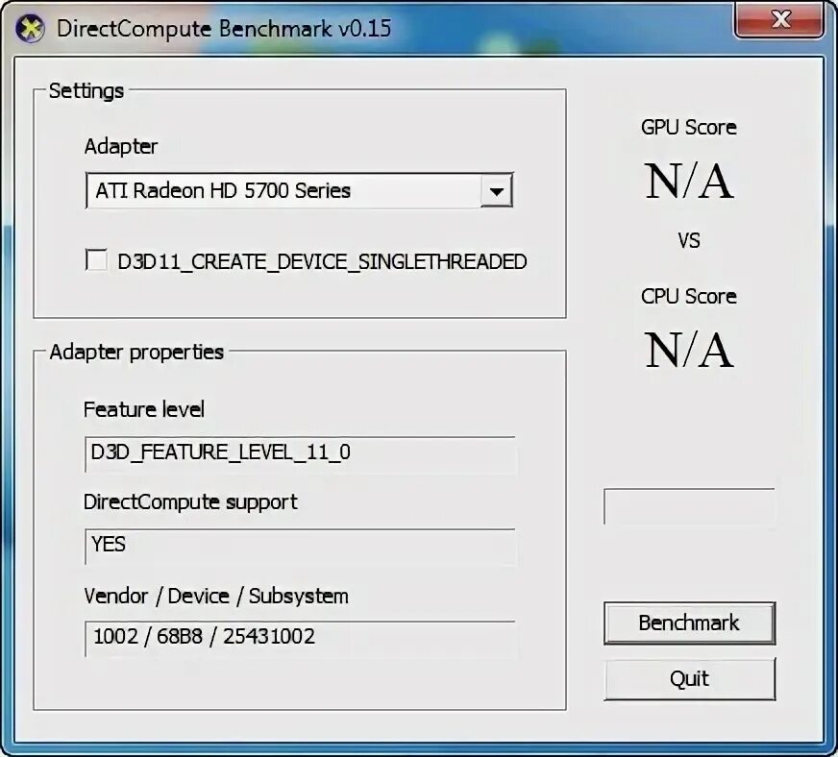Click the GPU Score N/A value
The image size is (838, 757).
click(689, 182)
